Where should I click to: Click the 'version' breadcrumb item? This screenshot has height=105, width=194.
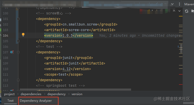[x=77, y=94]
